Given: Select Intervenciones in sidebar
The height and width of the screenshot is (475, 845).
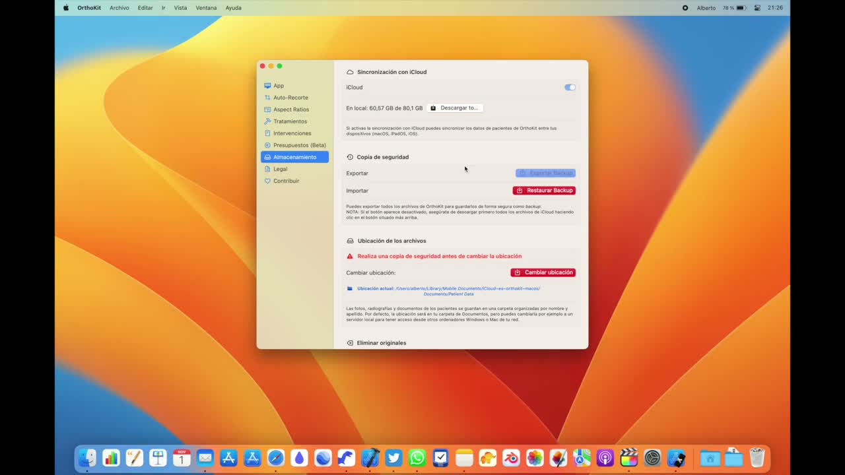Looking at the screenshot, I should pos(294,133).
